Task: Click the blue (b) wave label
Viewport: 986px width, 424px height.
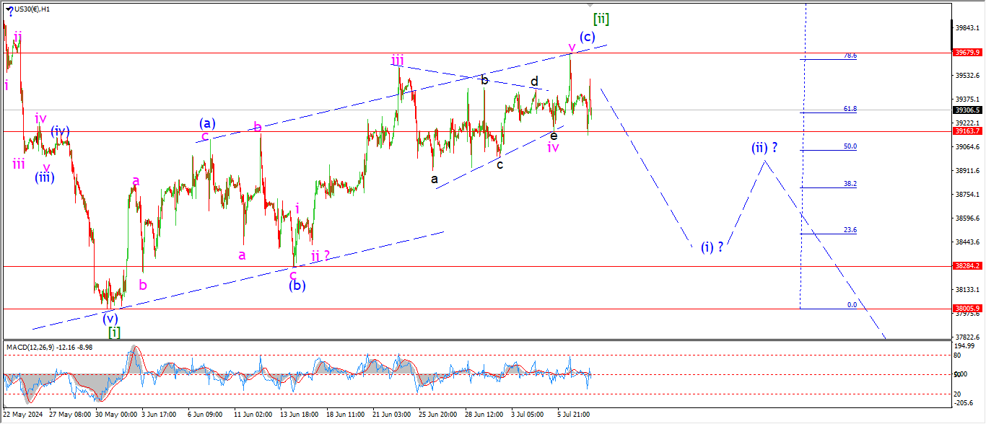Action: coord(297,286)
